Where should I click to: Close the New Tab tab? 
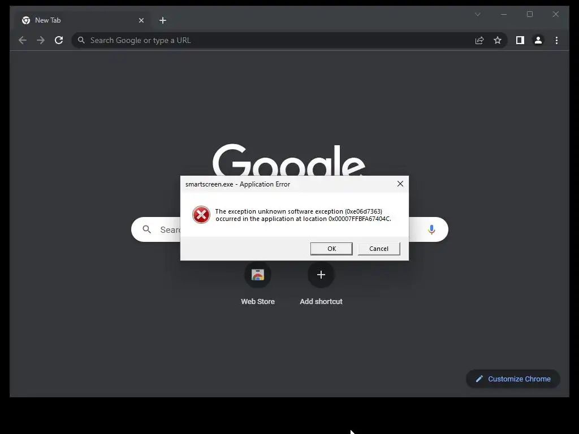point(141,20)
